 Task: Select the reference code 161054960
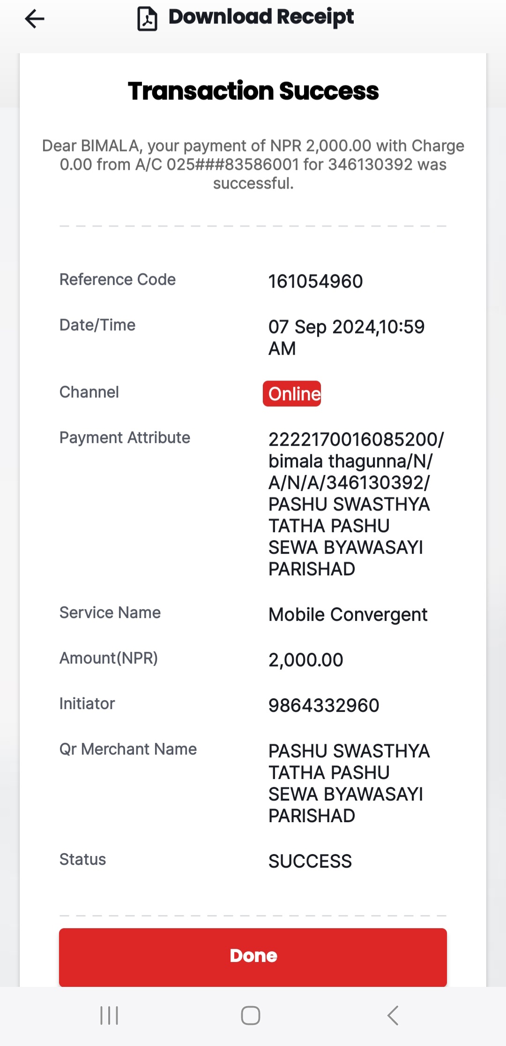pyautogui.click(x=316, y=282)
